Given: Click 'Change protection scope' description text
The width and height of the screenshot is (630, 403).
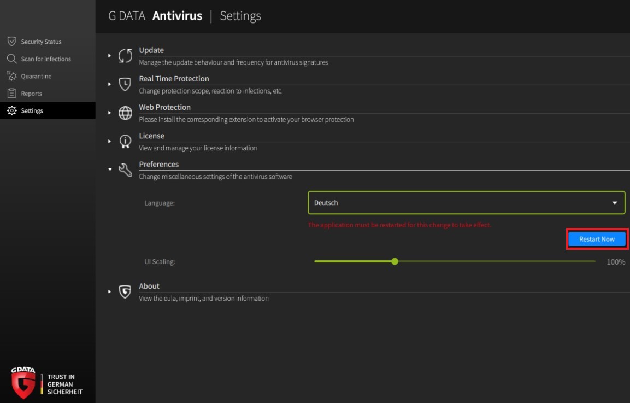Looking at the screenshot, I should point(210,91).
